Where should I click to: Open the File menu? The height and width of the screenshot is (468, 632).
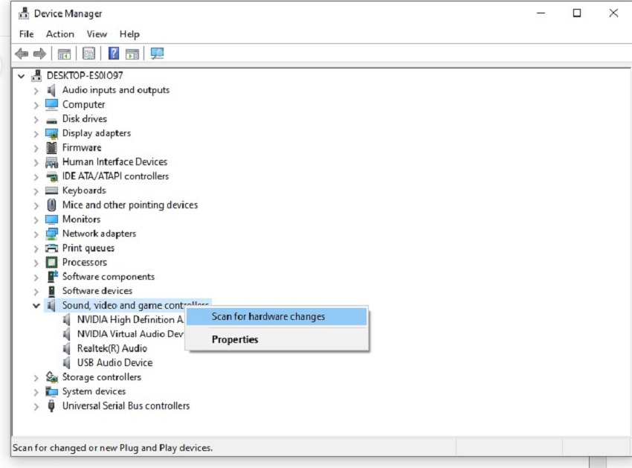[x=27, y=34]
